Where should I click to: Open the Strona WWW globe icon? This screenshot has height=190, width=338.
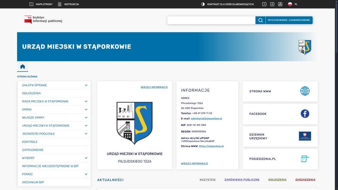tap(305, 91)
